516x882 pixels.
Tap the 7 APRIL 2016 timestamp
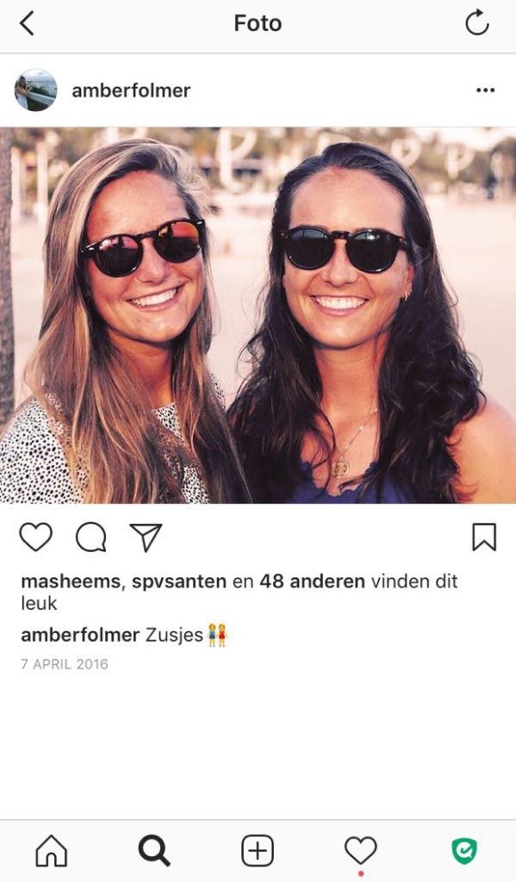click(x=64, y=664)
